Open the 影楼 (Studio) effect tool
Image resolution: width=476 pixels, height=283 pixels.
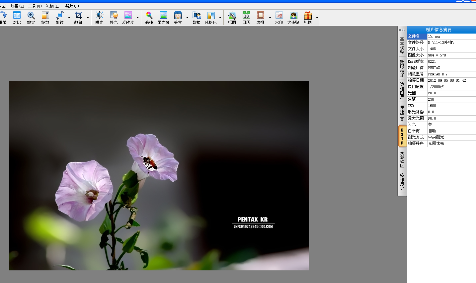(x=197, y=17)
